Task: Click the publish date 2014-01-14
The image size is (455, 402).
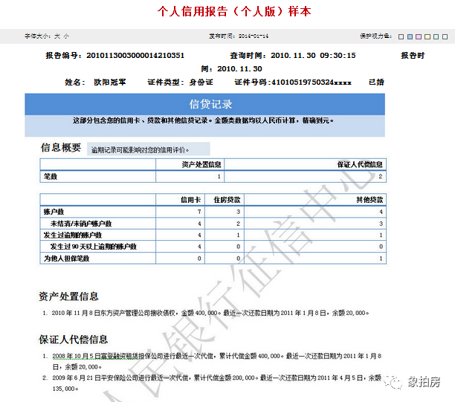Action: (254, 36)
